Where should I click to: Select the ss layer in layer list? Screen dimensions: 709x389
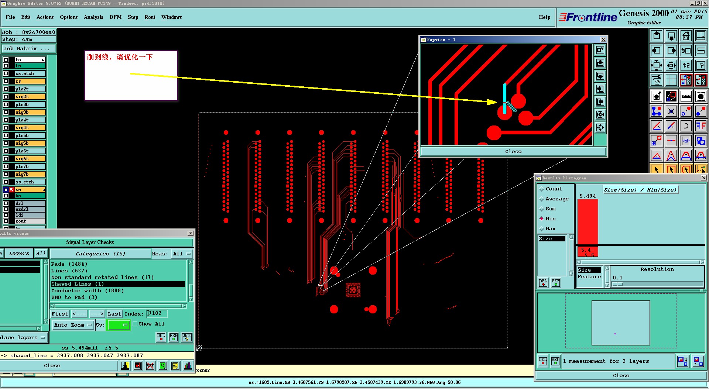tap(30, 190)
